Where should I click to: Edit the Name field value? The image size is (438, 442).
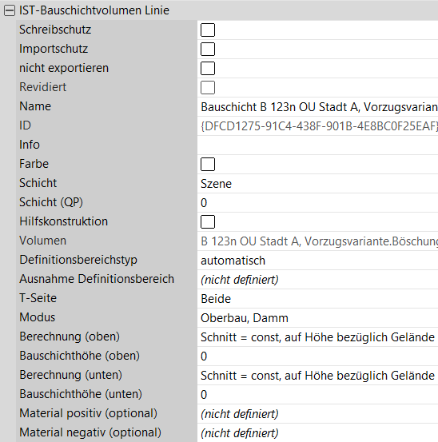tap(318, 107)
